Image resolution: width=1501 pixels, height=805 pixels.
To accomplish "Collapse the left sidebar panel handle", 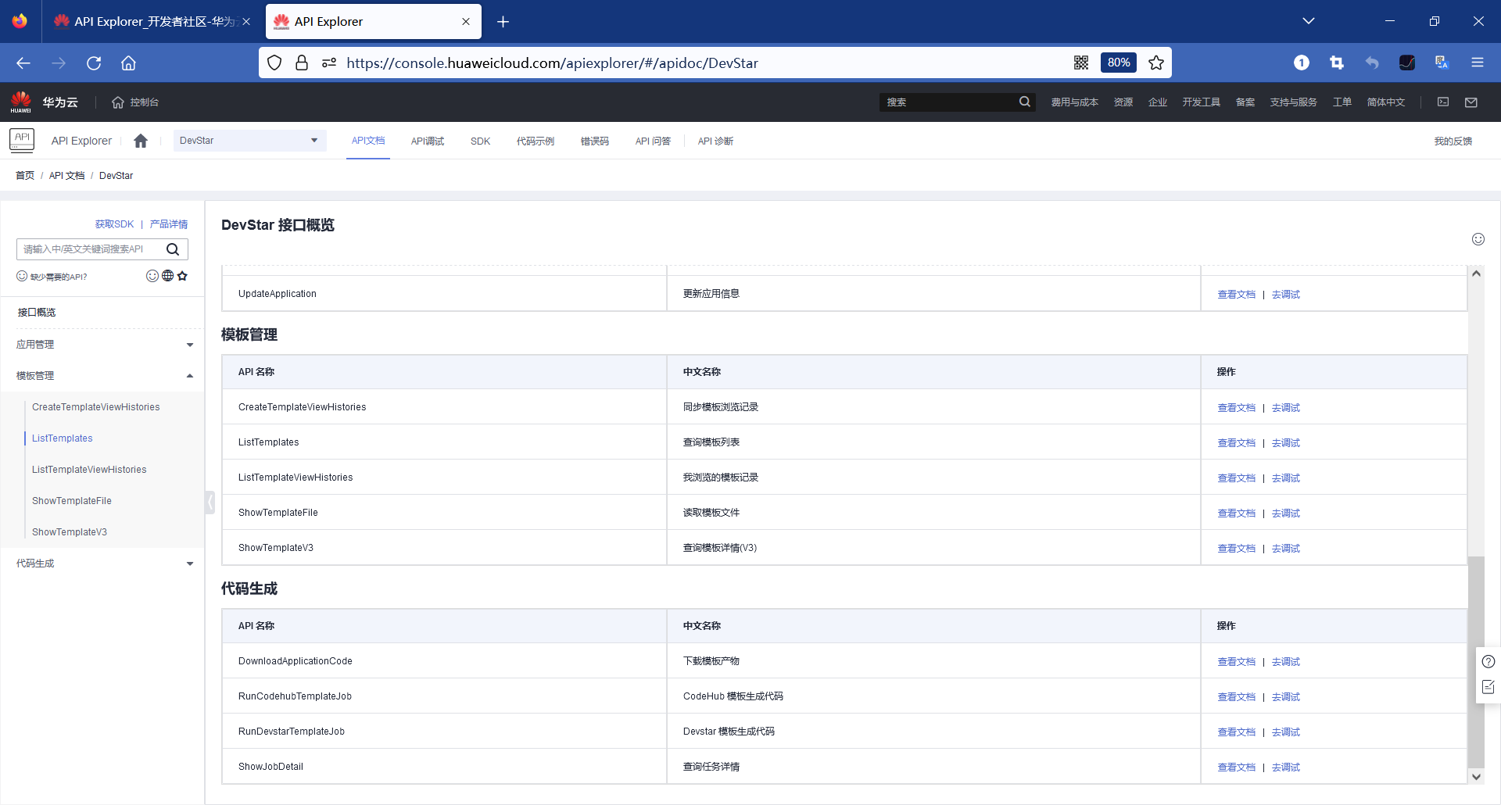I will 210,502.
